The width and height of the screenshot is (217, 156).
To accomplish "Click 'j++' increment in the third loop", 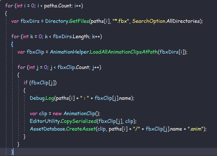I will tap(96, 67).
